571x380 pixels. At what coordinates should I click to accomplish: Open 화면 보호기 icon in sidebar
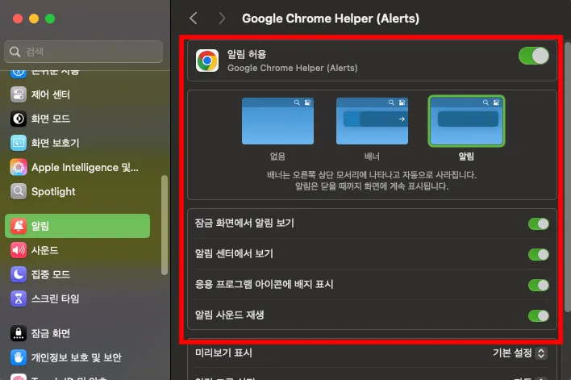pos(19,143)
